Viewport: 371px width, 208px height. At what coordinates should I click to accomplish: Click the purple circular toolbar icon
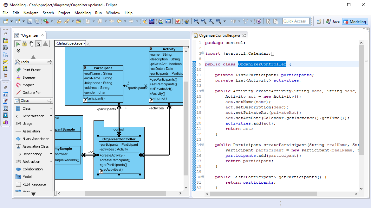coord(259,21)
